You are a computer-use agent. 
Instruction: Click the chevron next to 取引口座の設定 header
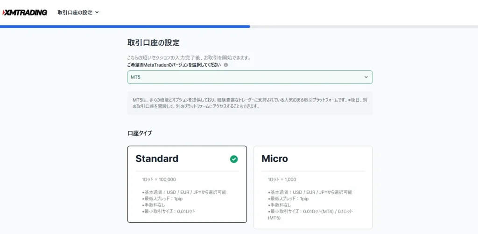[97, 13]
